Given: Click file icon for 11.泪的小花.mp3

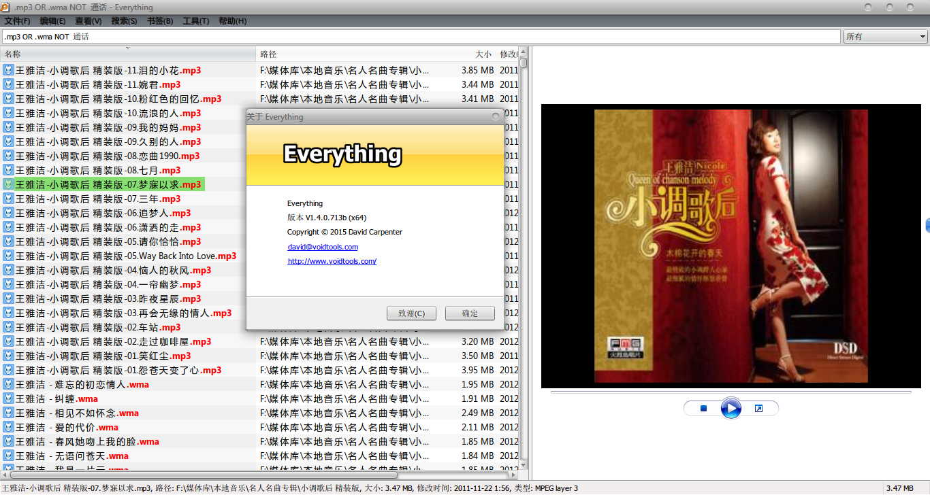Looking at the screenshot, I should click(8, 70).
